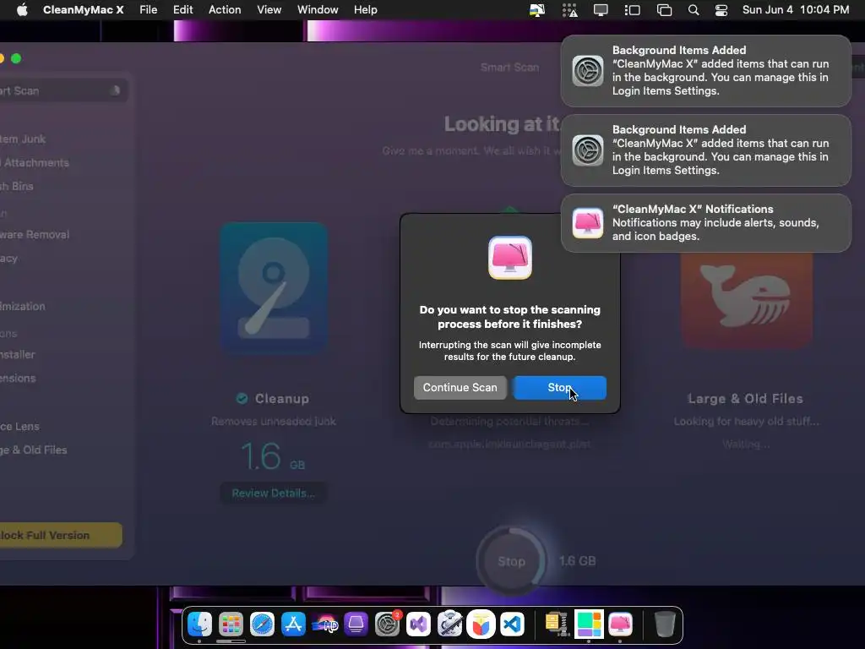
Task: Click the overlapping windows menu bar icon
Action: (664, 10)
